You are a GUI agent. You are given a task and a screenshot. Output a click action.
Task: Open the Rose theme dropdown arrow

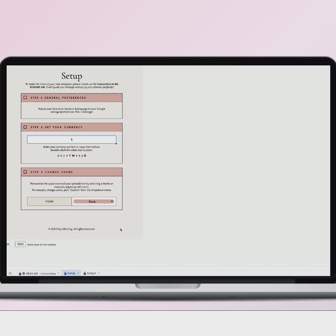coord(112,201)
